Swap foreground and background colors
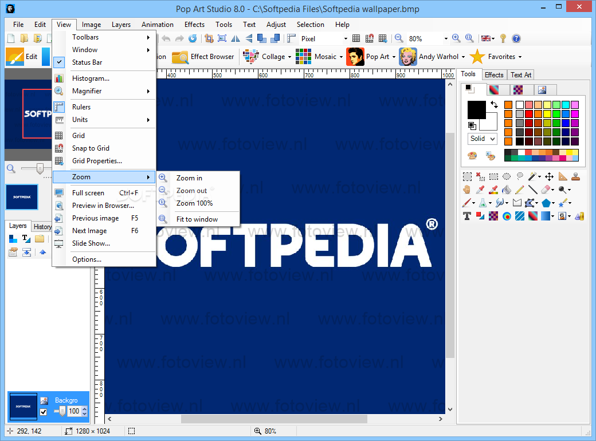 pyautogui.click(x=494, y=104)
